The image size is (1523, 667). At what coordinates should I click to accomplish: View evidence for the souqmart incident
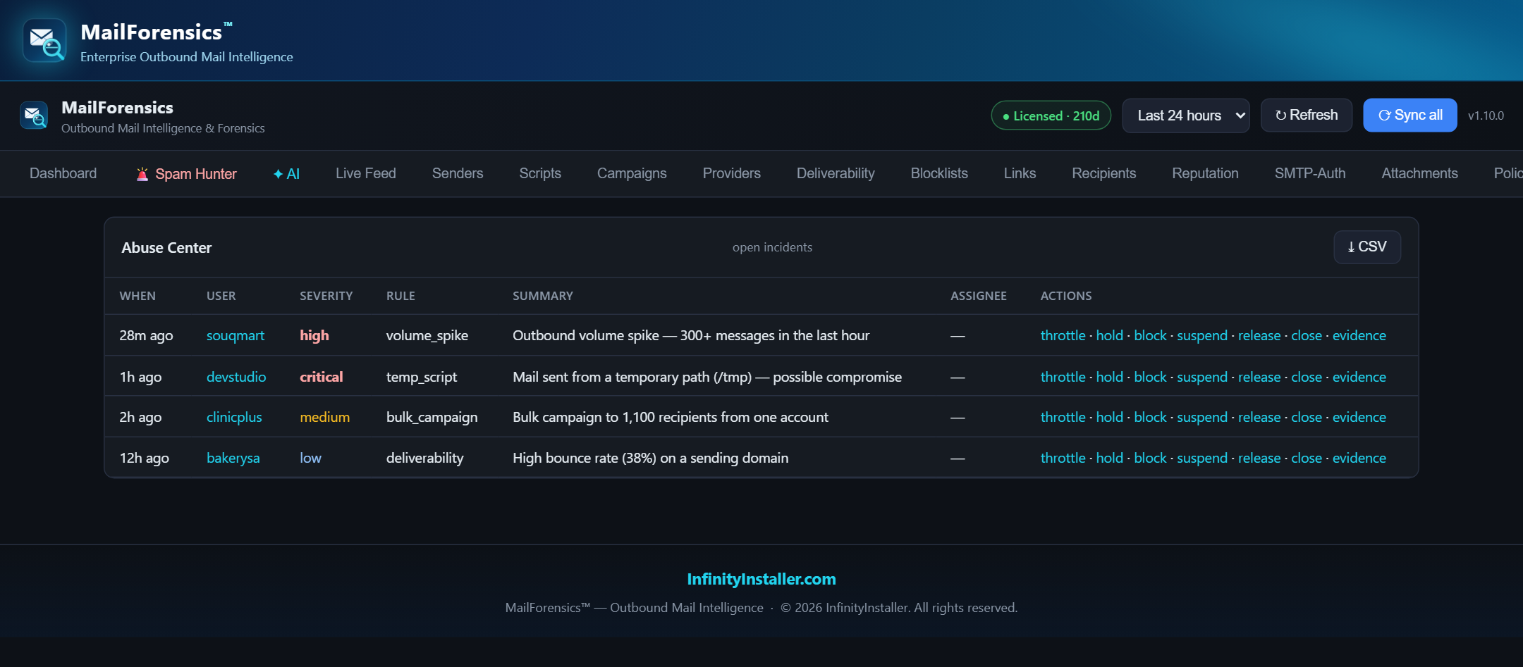(x=1359, y=335)
